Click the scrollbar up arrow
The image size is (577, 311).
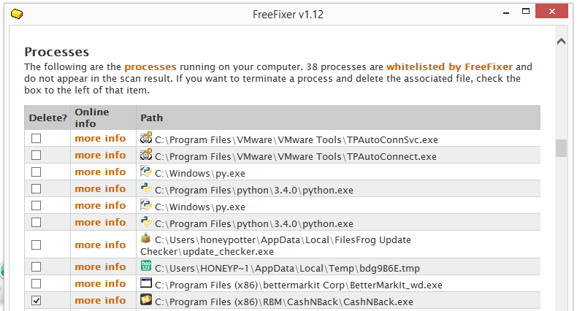pyautogui.click(x=561, y=42)
